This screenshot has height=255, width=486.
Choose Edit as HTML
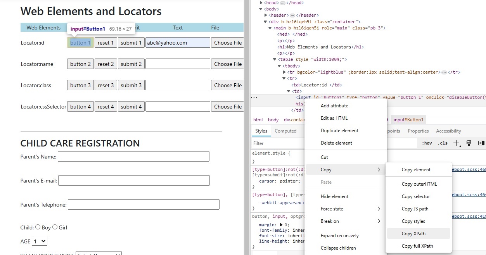(346, 118)
